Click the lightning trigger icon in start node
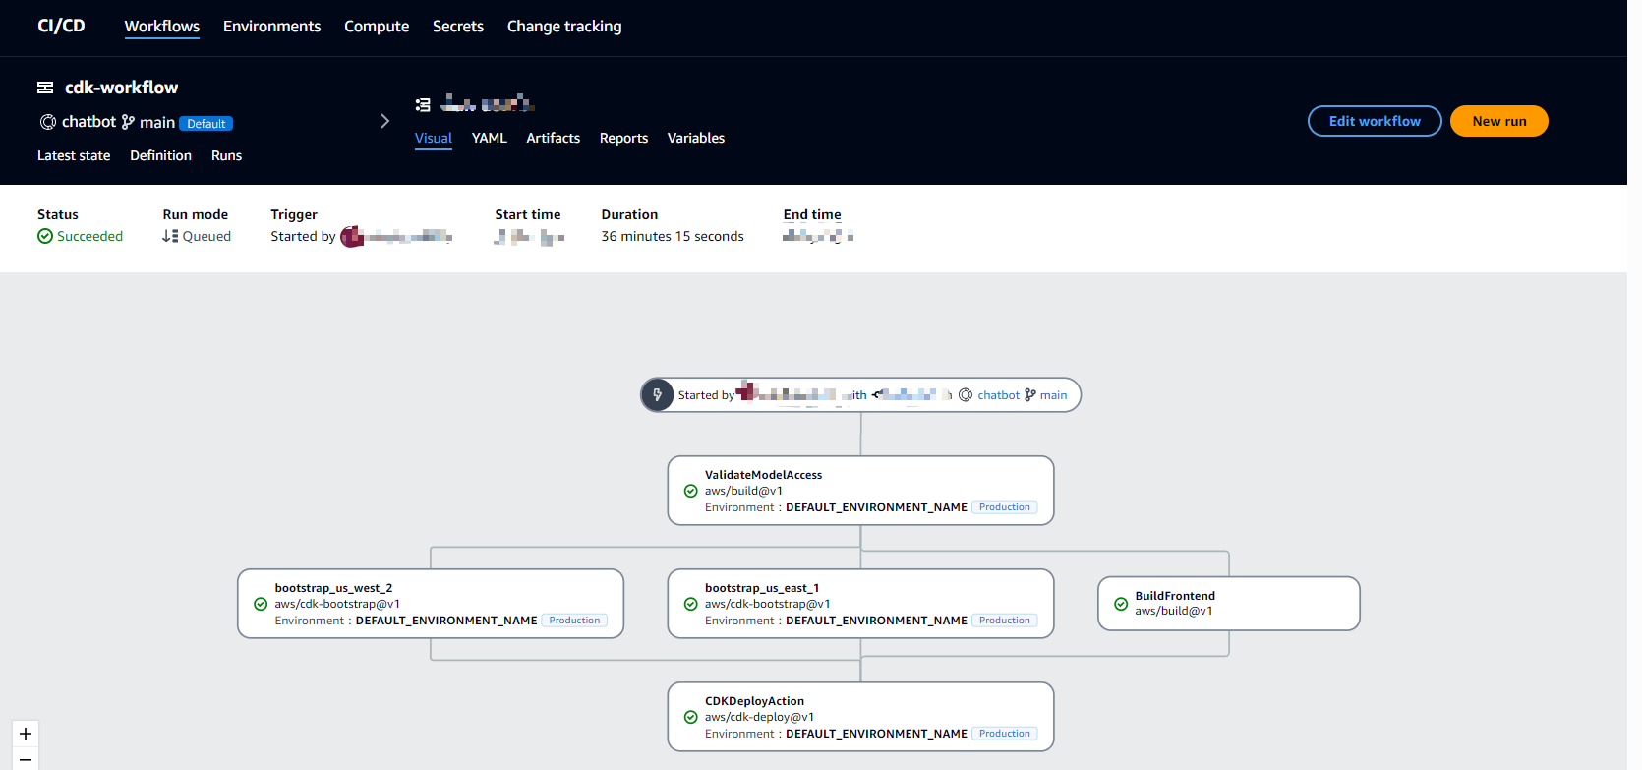Viewport: 1642px width, 770px height. tap(658, 395)
